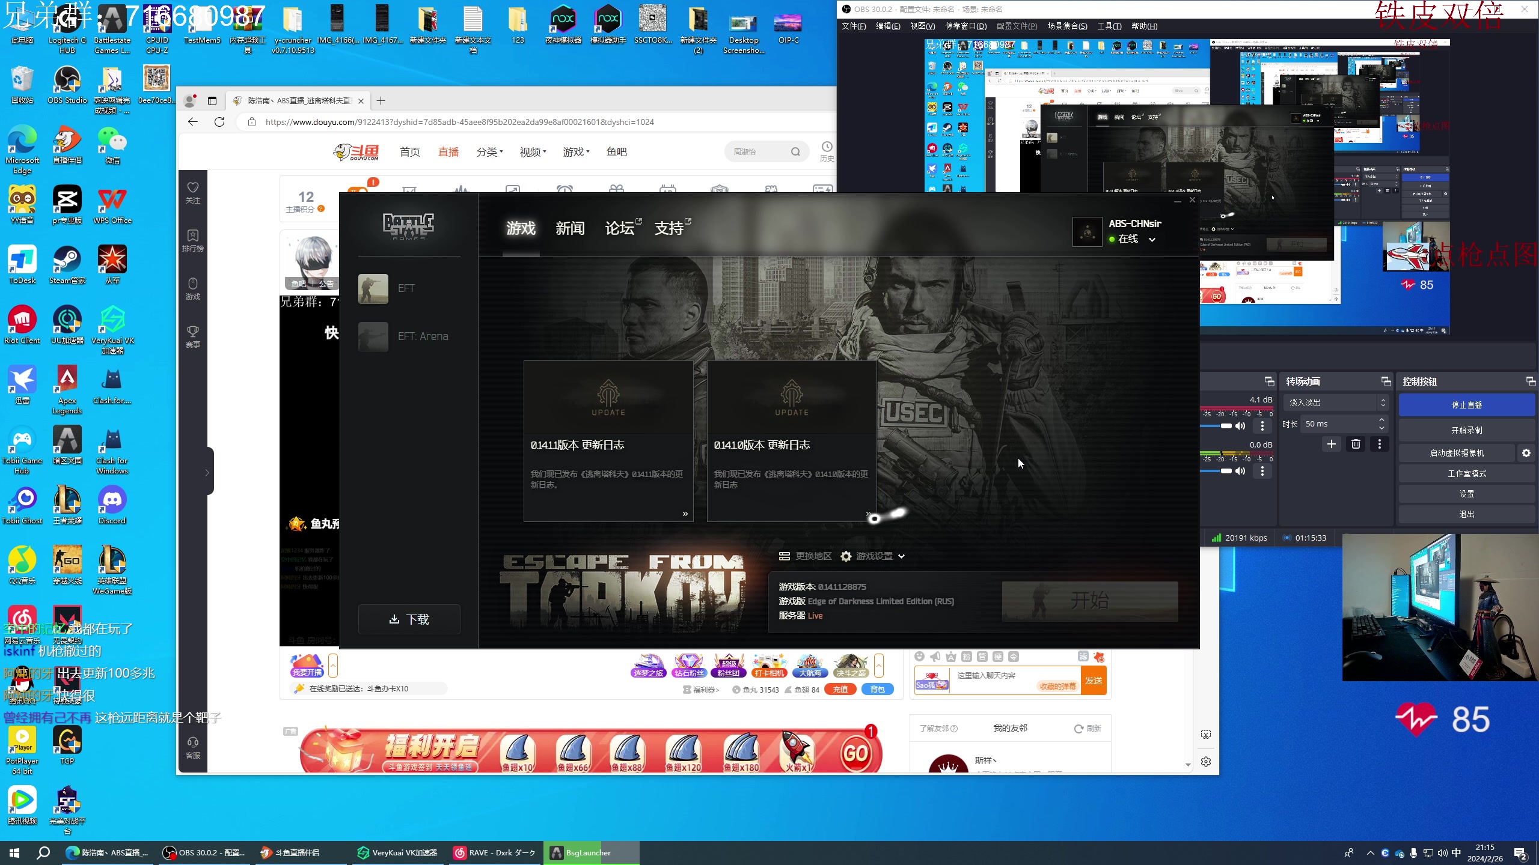Open the 0.14.1.1版本 更新日志 news card
The width and height of the screenshot is (1539, 865).
pos(608,441)
